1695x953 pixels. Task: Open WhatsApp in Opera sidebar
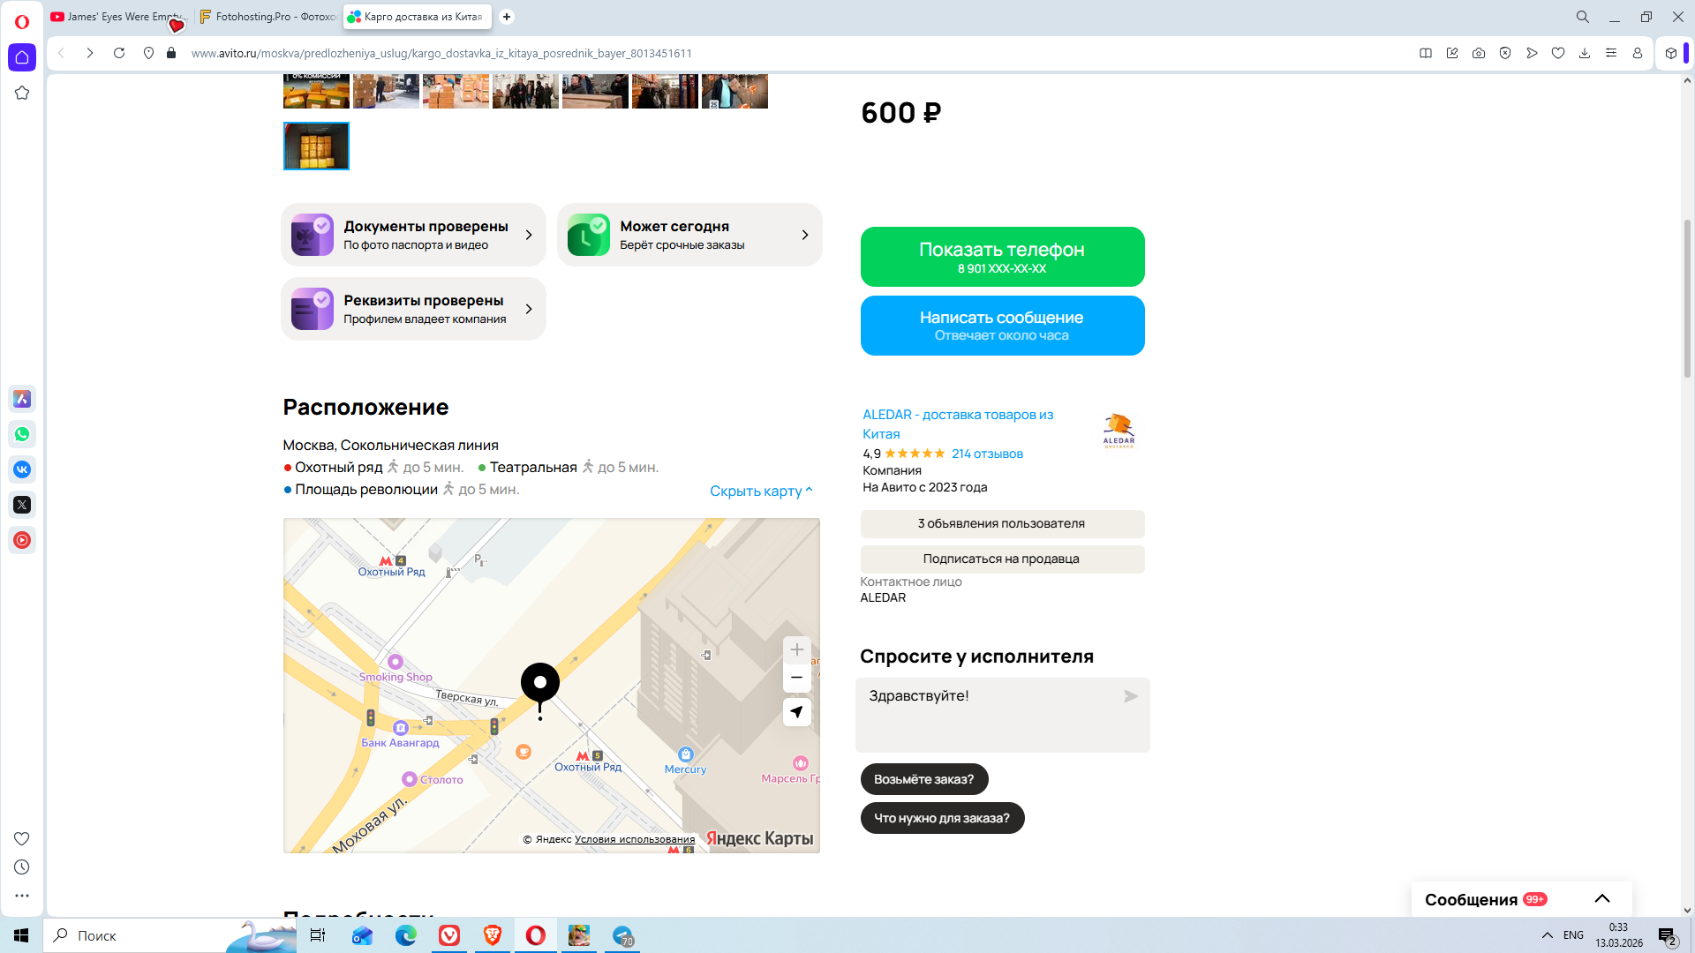pos(22,434)
